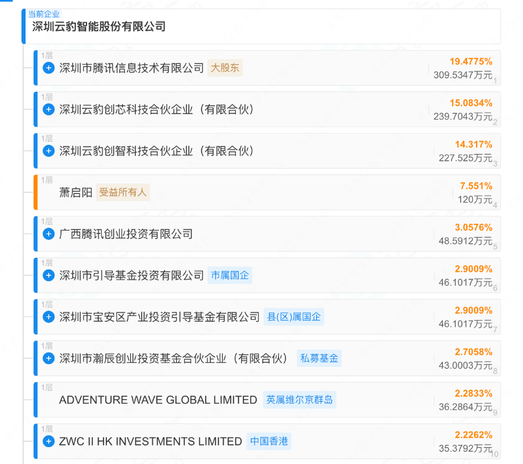The width and height of the screenshot is (523, 464).
Task: Click plus icon beside 深圳市宝安区产业投资引导基金
Action: [49, 317]
